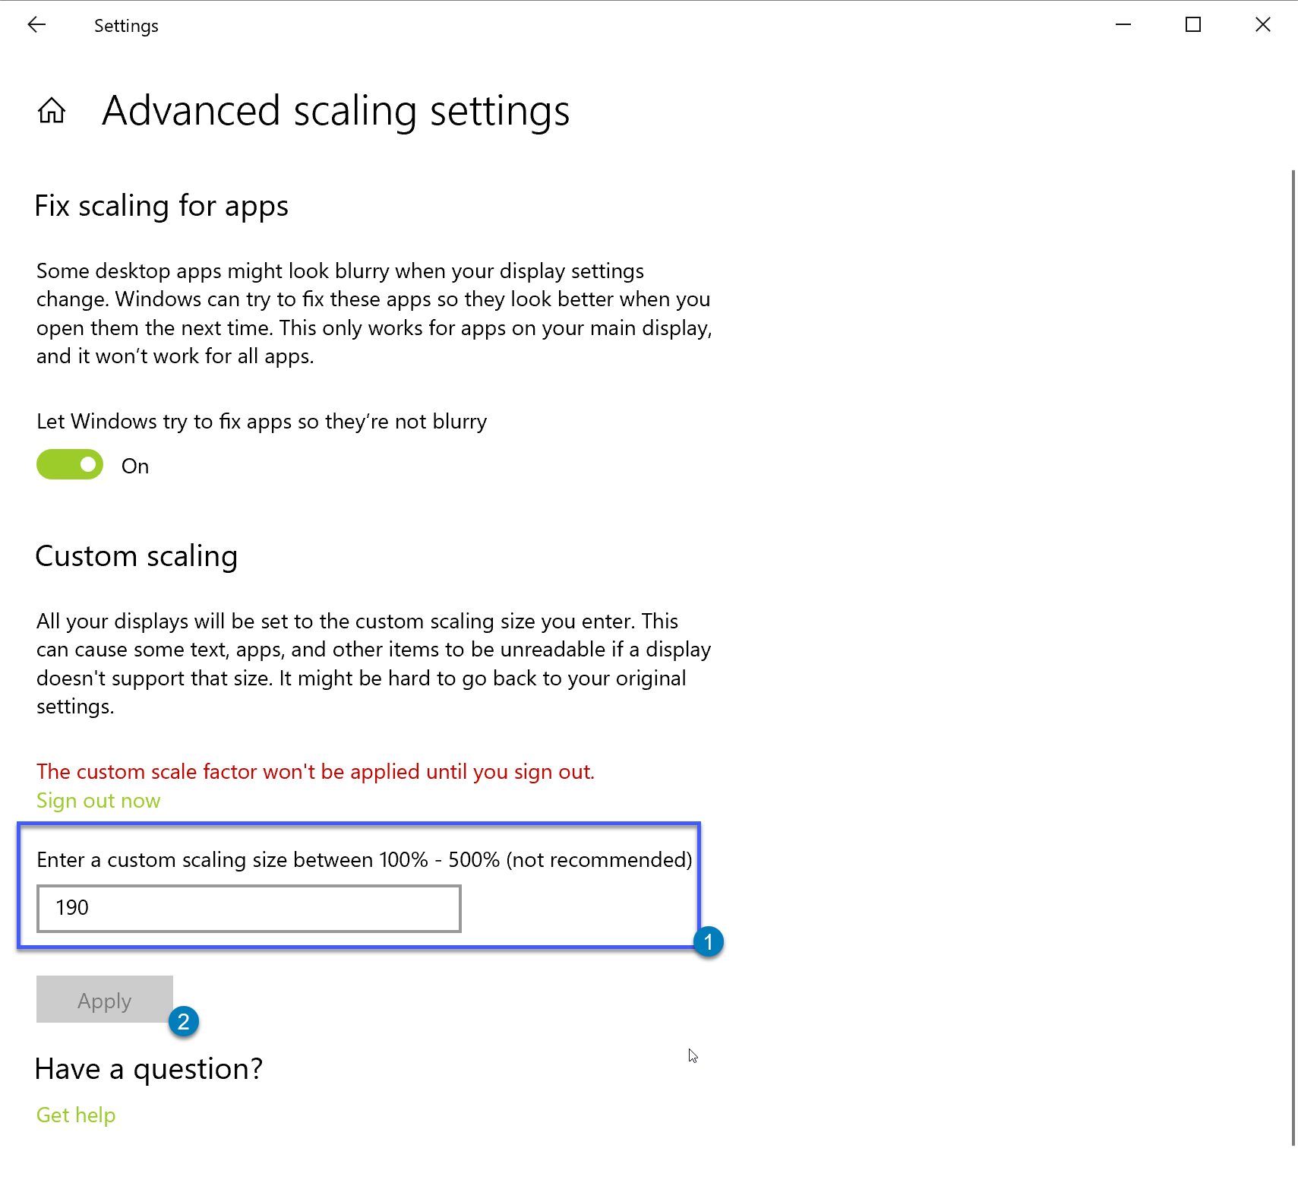
Task: Focus the custom scaling size field showing 190
Action: tap(248, 908)
